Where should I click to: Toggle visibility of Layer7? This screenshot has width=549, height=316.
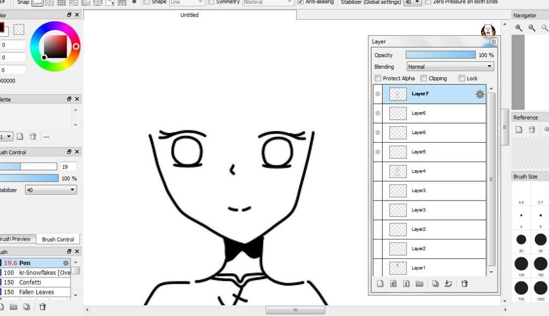[x=377, y=94]
